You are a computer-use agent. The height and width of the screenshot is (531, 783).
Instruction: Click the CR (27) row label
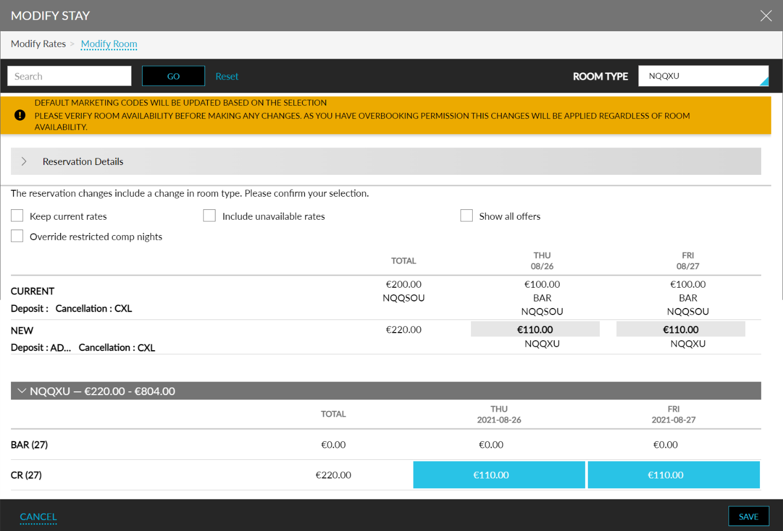click(x=26, y=475)
